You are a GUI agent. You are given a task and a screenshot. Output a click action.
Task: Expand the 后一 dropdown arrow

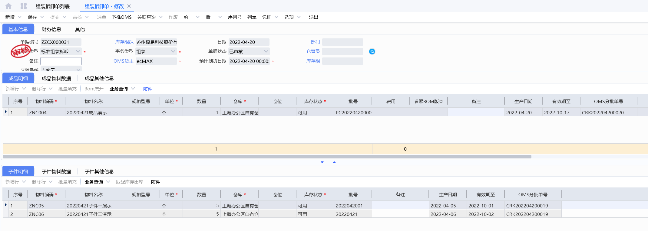[x=220, y=17]
